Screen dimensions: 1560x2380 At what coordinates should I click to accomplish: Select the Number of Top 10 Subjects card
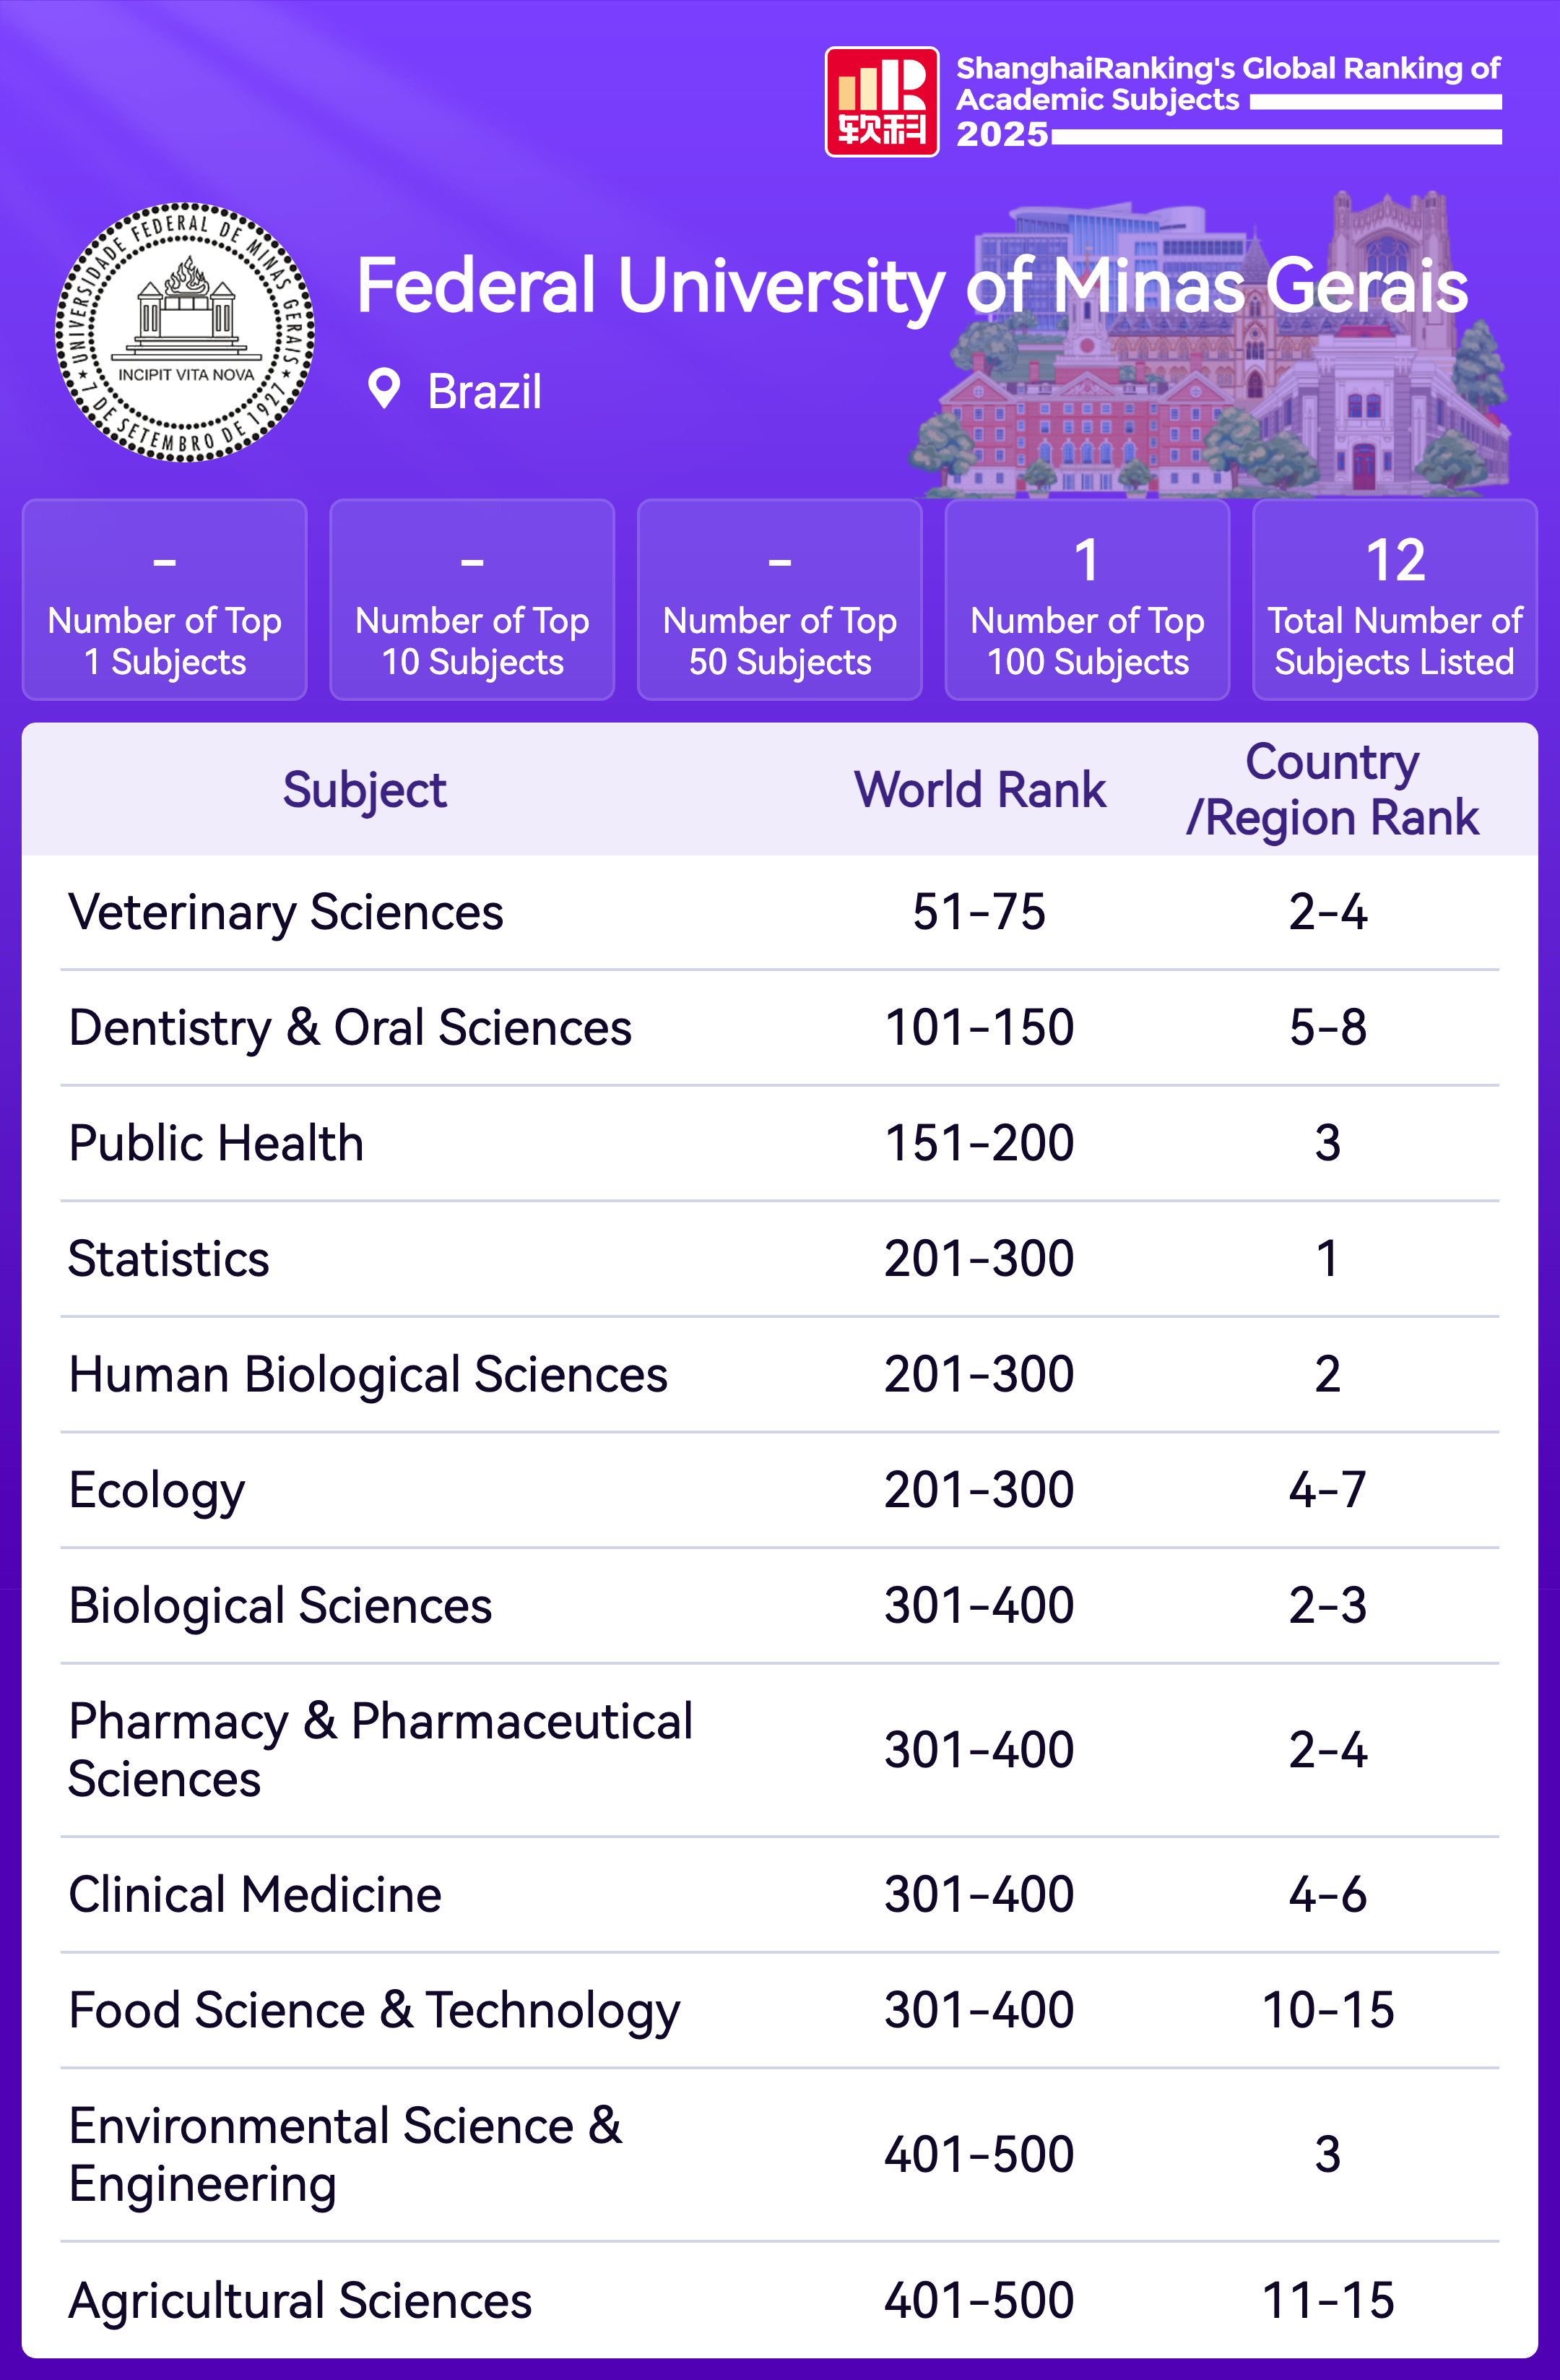tap(472, 600)
